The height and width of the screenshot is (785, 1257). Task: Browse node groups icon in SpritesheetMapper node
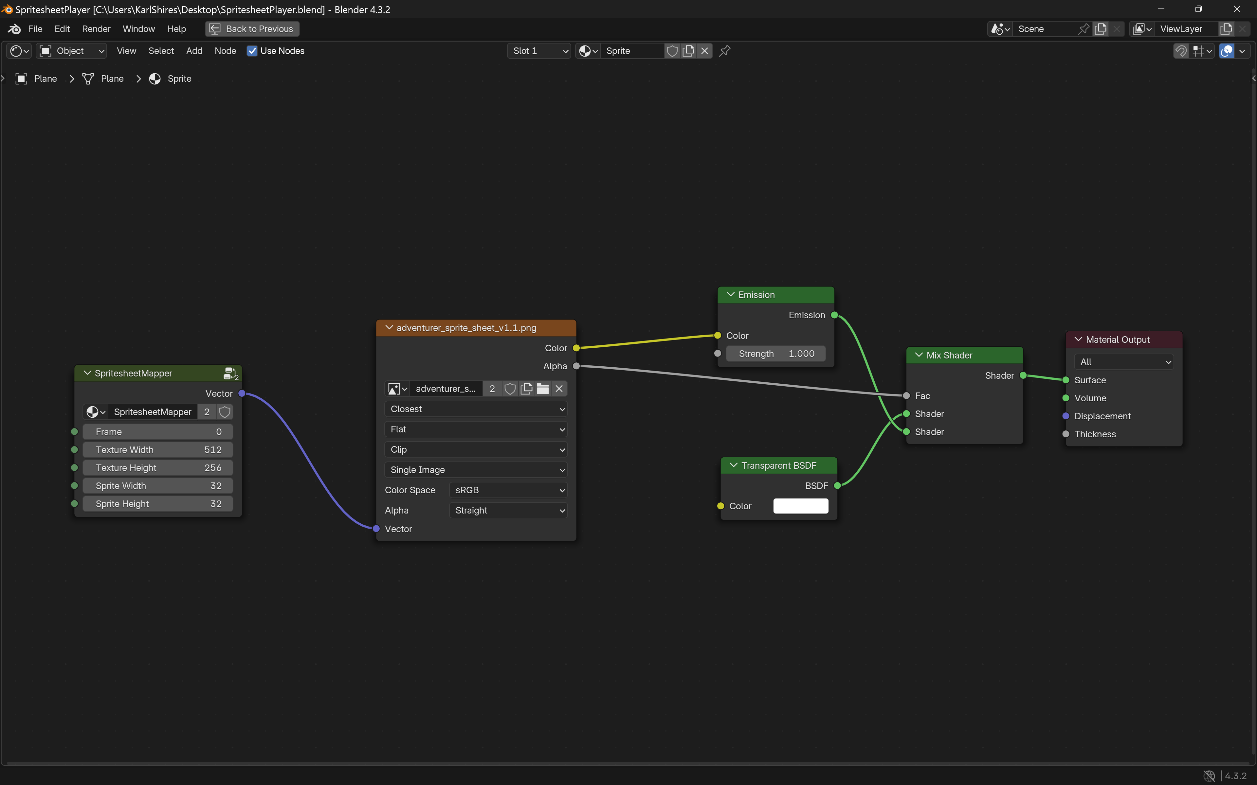pyautogui.click(x=96, y=412)
